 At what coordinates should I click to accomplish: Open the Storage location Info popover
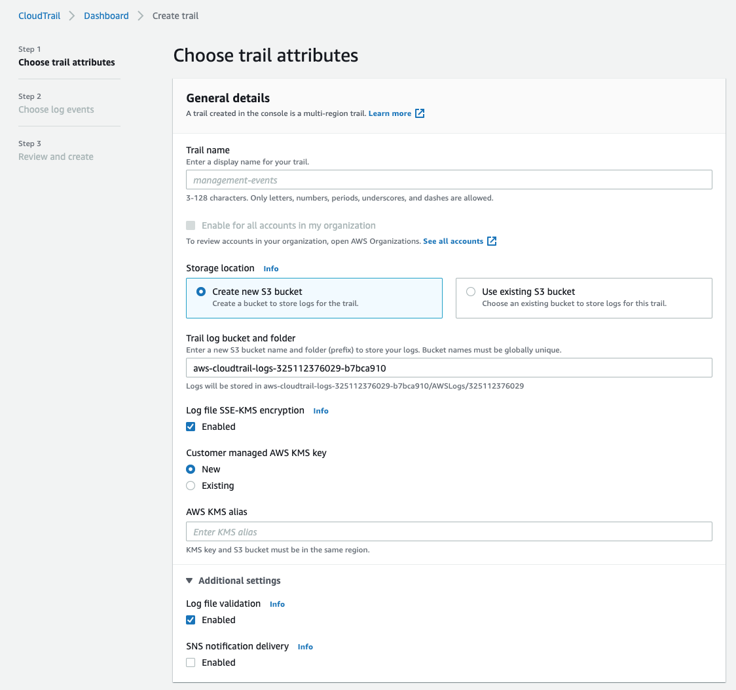(x=270, y=268)
